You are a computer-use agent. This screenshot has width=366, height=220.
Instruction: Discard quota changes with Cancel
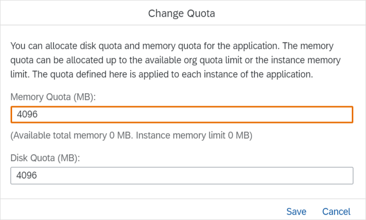coord(336,212)
